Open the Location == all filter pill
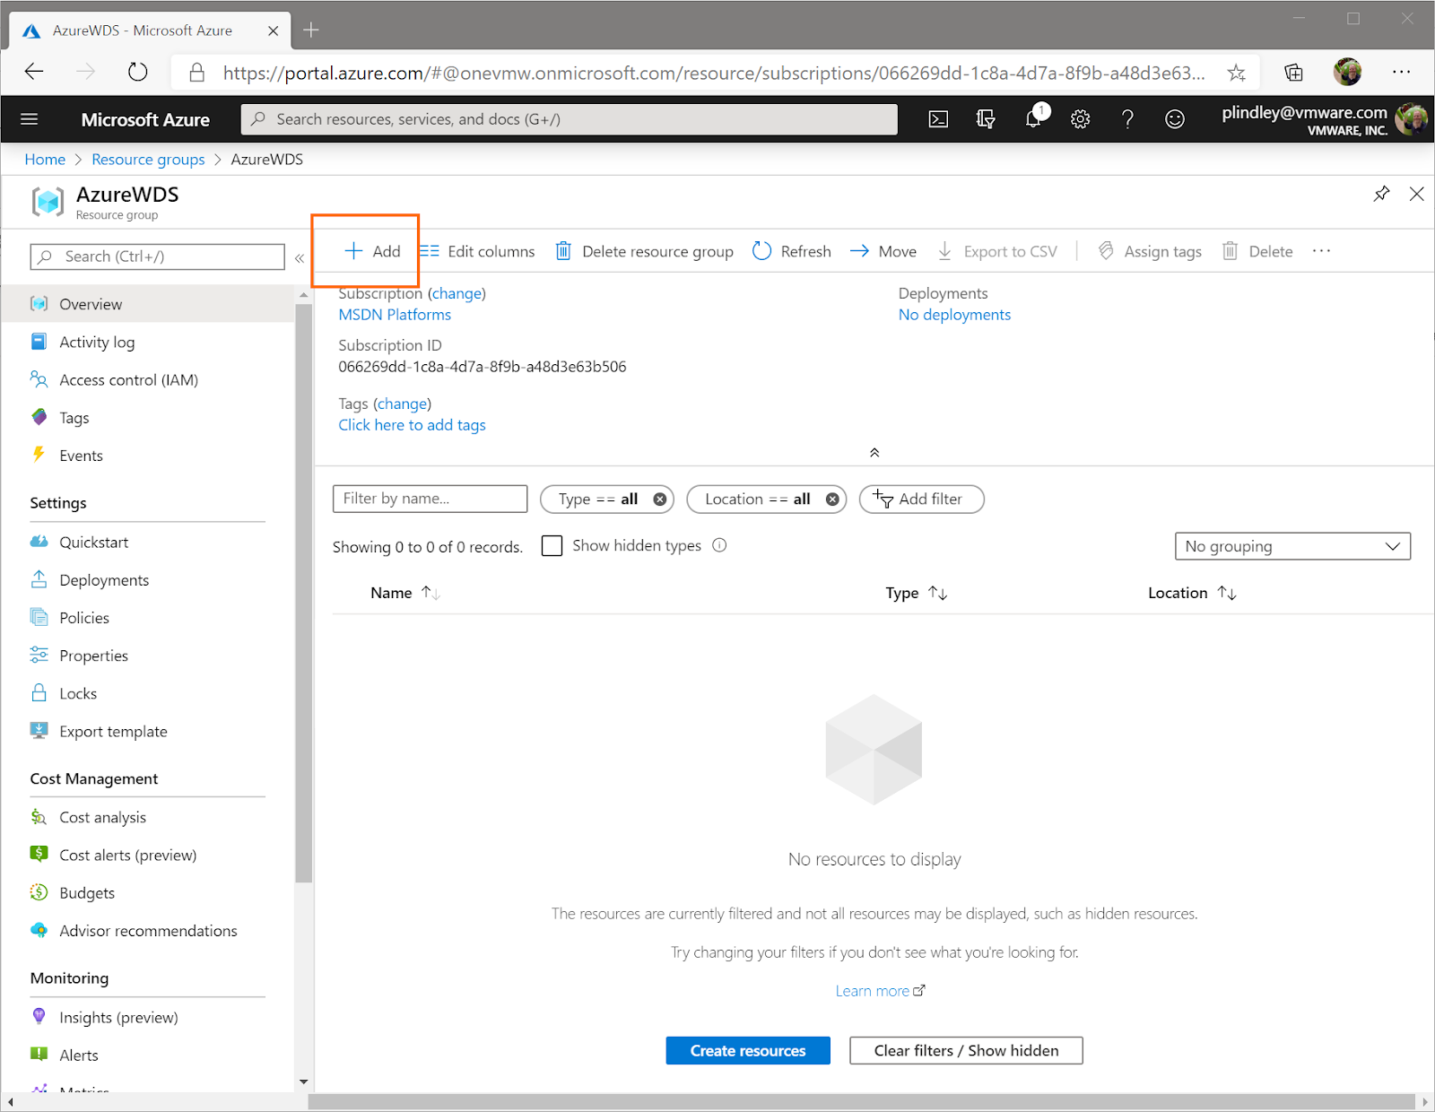Viewport: 1435px width, 1112px height. 758,500
